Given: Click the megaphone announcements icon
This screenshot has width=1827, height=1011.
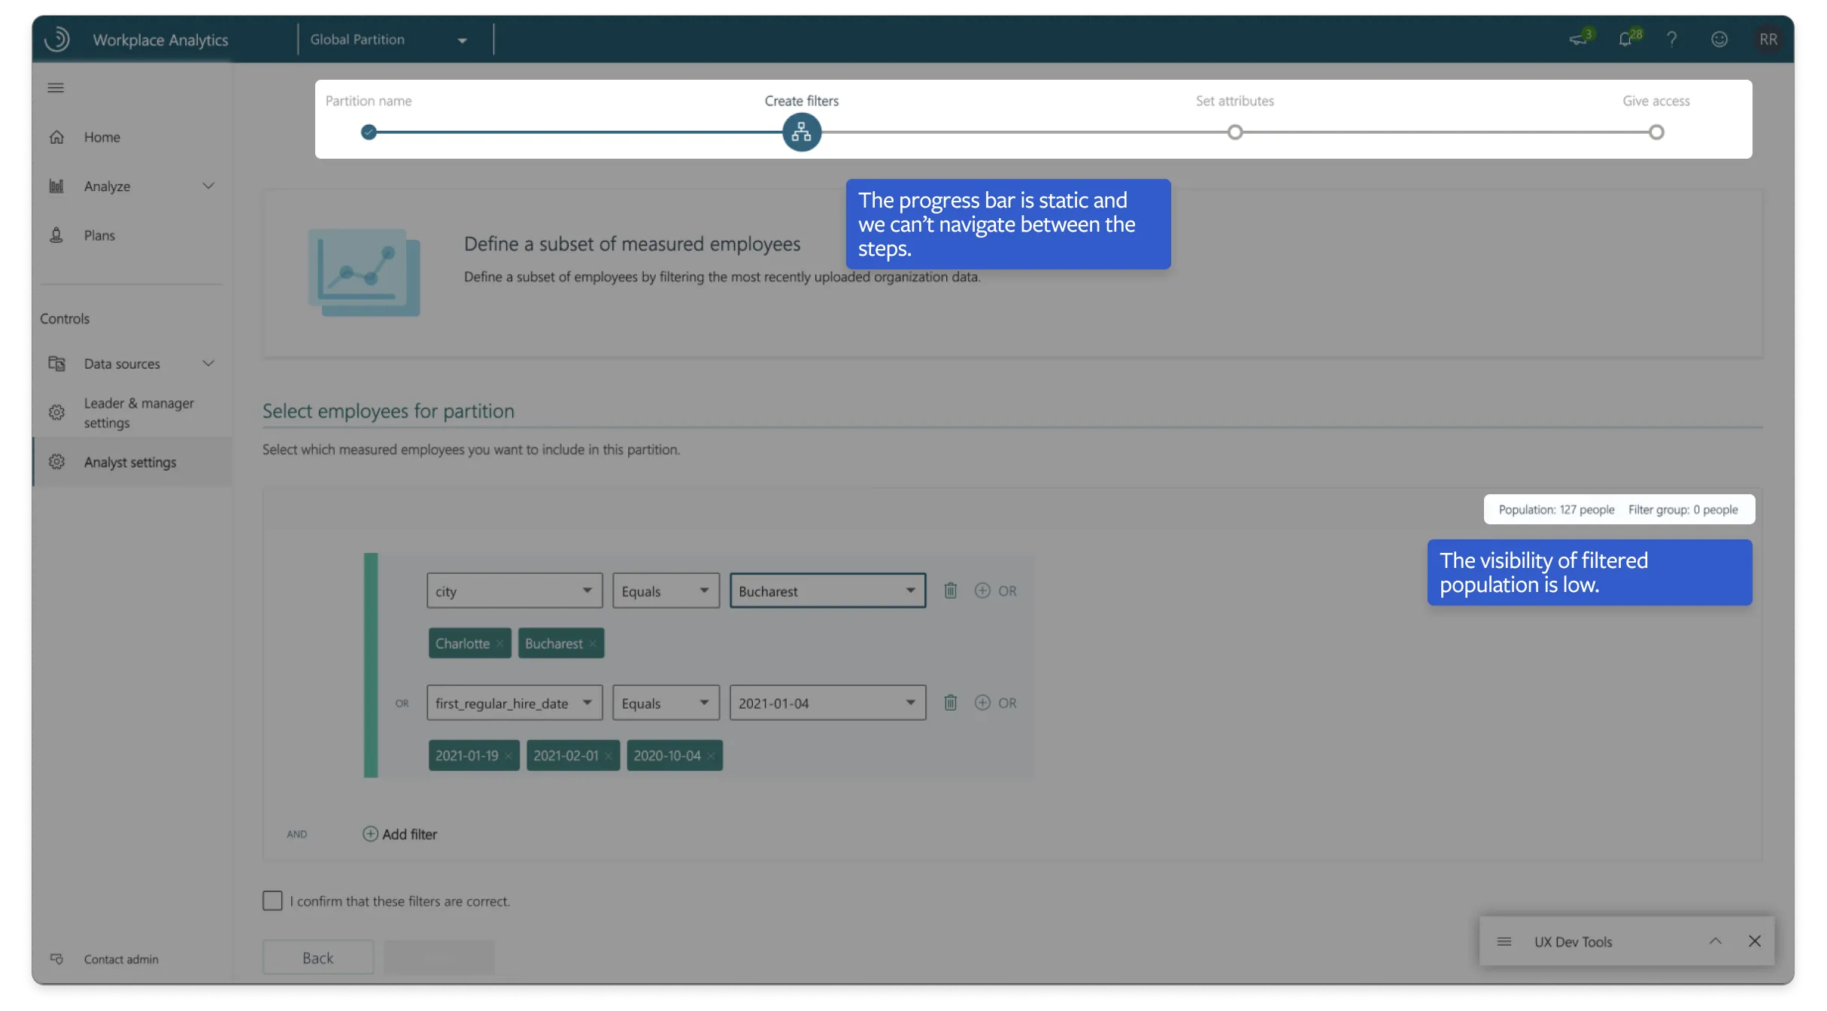Looking at the screenshot, I should tap(1578, 39).
